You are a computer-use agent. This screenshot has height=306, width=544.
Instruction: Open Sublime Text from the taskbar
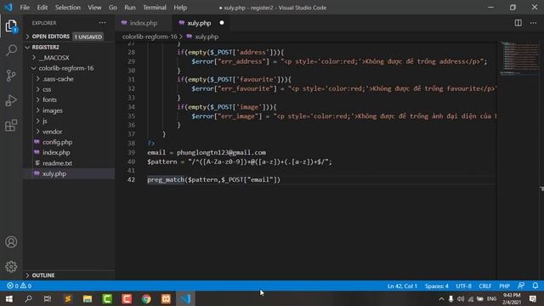click(68, 298)
